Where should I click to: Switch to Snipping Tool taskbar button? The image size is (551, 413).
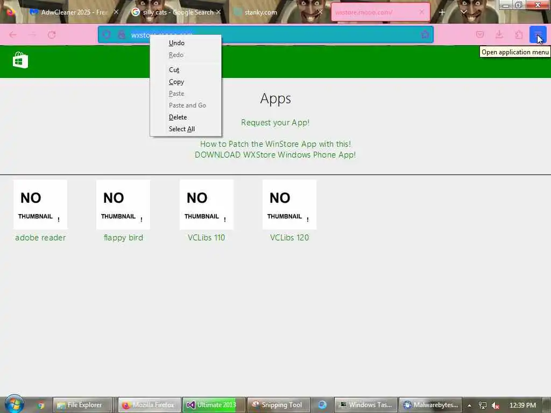coord(279,405)
